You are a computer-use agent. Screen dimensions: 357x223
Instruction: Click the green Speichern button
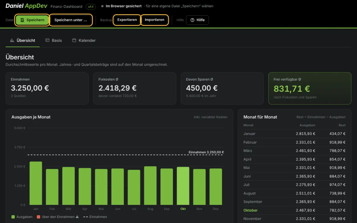coord(32,20)
